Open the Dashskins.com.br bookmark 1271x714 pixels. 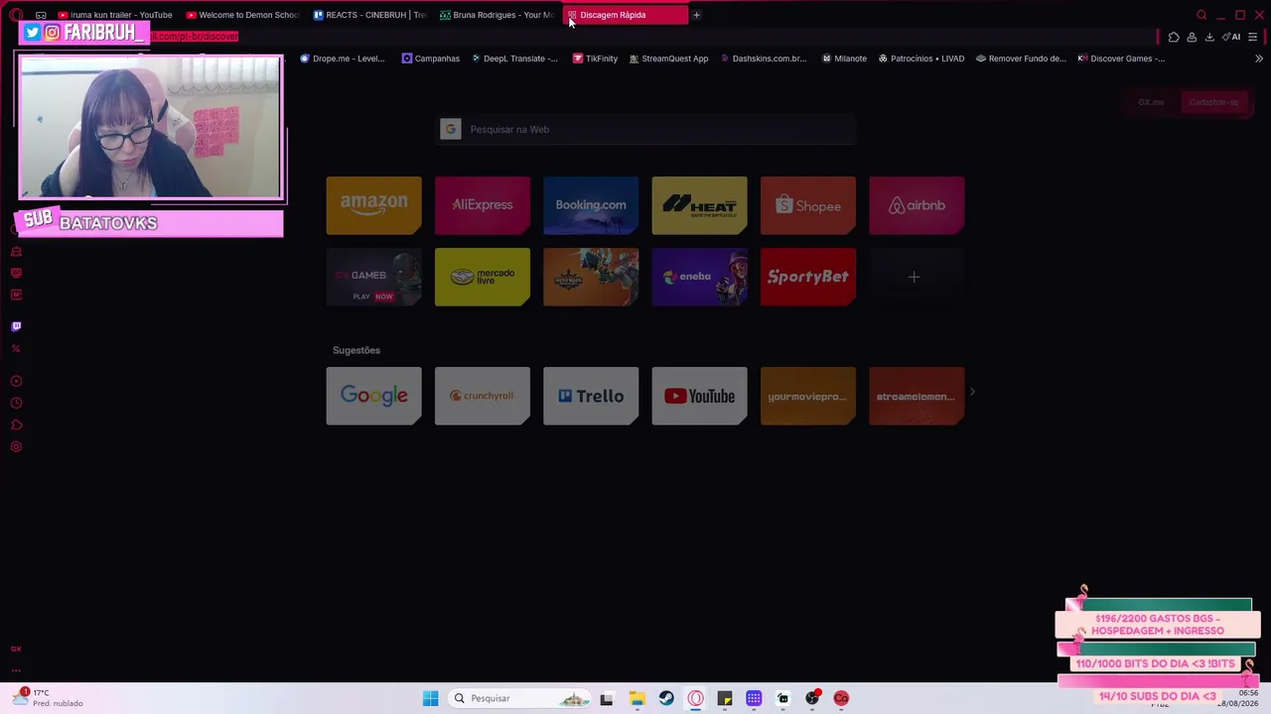(763, 59)
